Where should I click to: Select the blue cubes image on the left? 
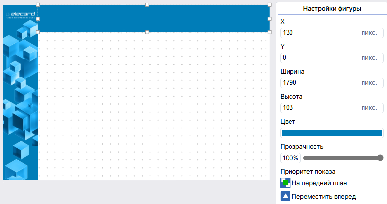(x=21, y=108)
